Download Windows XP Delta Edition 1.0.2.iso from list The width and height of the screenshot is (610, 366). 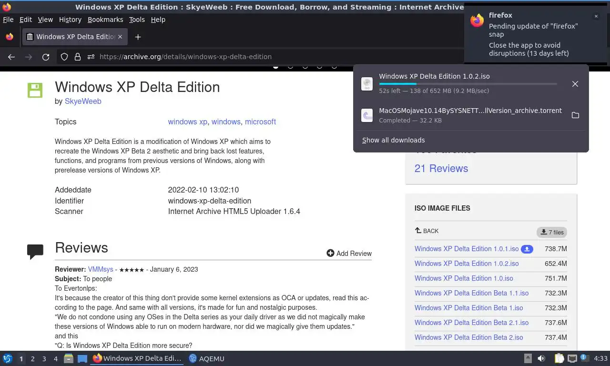click(467, 264)
